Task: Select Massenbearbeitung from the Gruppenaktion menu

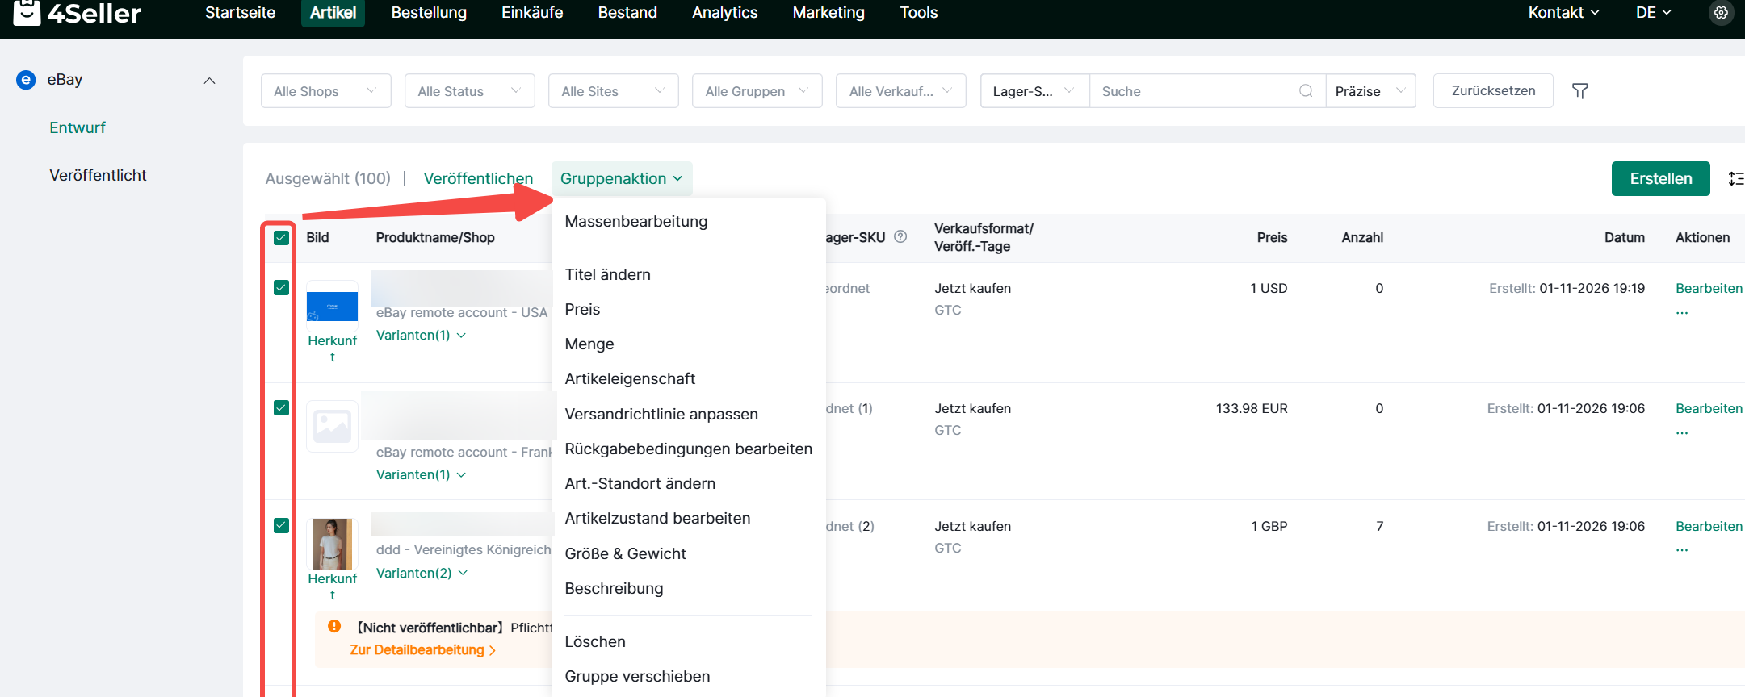Action: coord(635,222)
